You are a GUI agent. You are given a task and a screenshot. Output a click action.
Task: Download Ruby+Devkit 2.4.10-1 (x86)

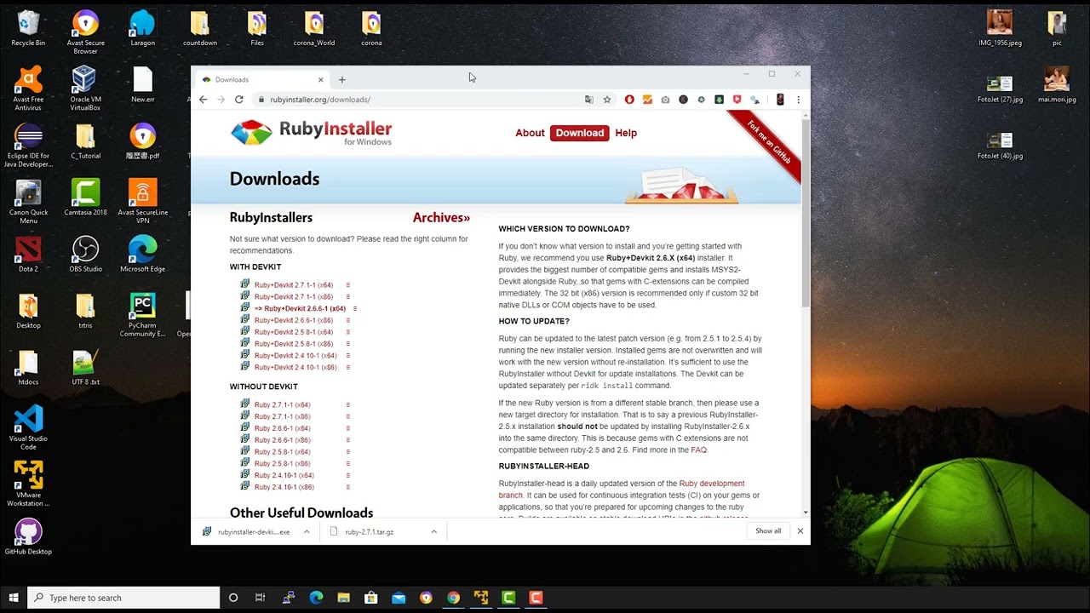[295, 368]
